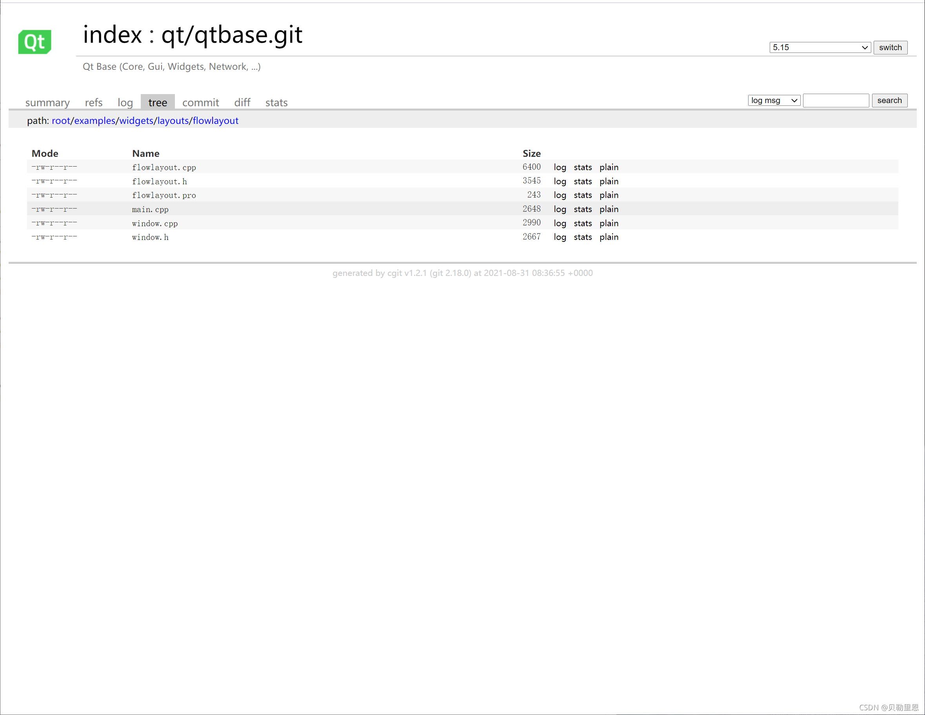The image size is (925, 715).
Task: Open the log msg search type dropdown
Action: (773, 100)
